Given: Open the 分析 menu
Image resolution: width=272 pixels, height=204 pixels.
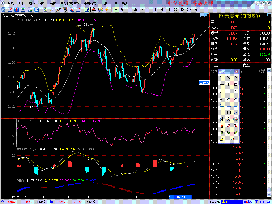Looking at the screenshot, I should point(42,3).
